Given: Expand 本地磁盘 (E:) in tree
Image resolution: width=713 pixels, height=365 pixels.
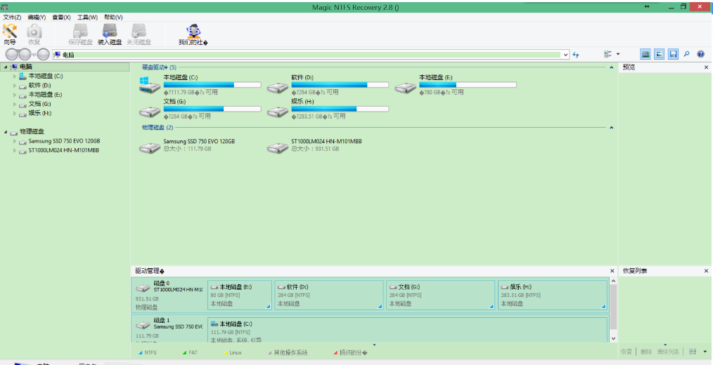Looking at the screenshot, I should [15, 95].
